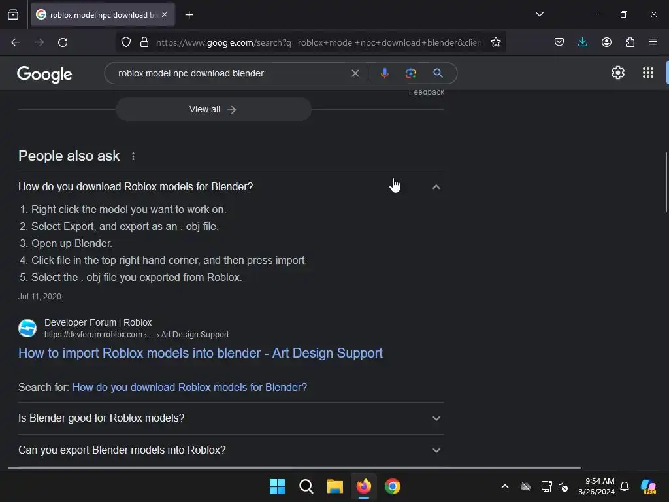Go back to previous page
Viewport: 669px width, 502px height.
click(x=16, y=42)
